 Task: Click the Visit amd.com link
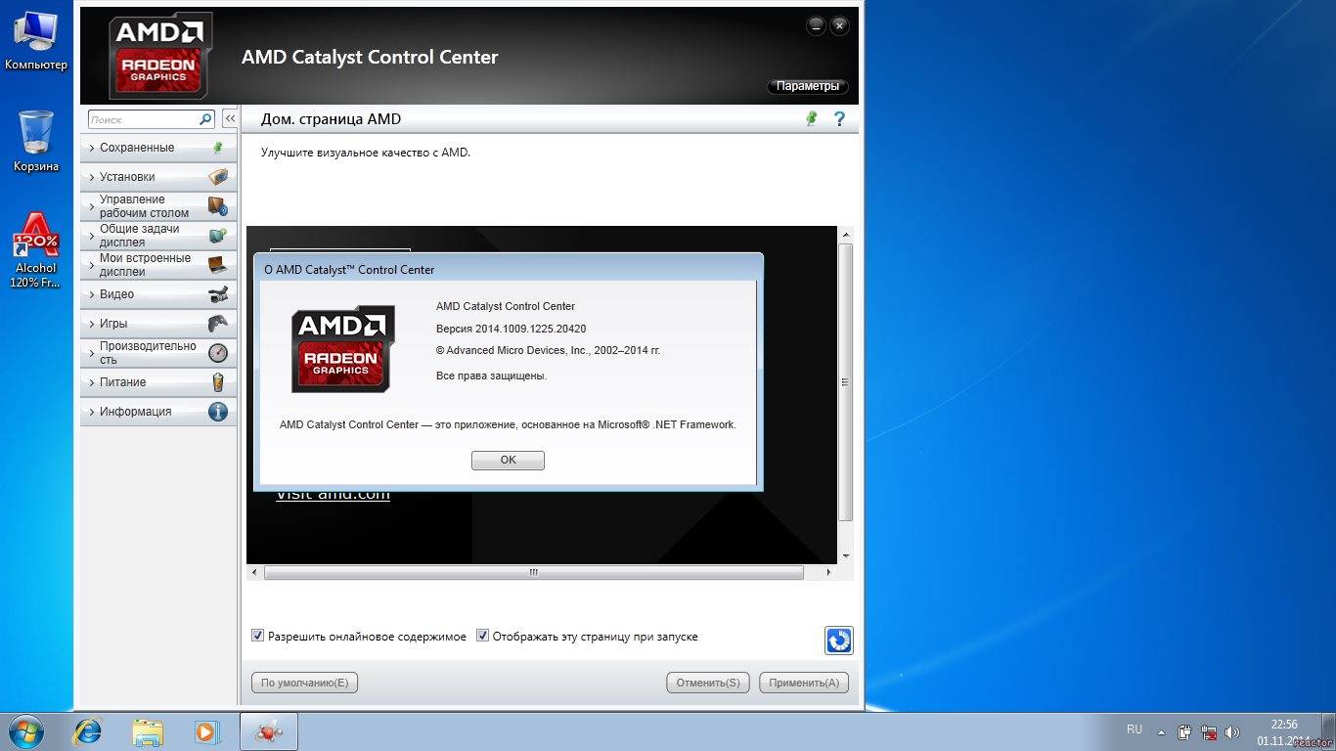pos(333,495)
